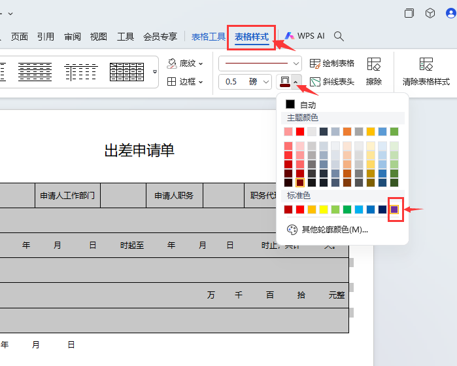Pick the orange-yellow standard color swatch
The width and height of the screenshot is (457, 366).
pos(312,210)
